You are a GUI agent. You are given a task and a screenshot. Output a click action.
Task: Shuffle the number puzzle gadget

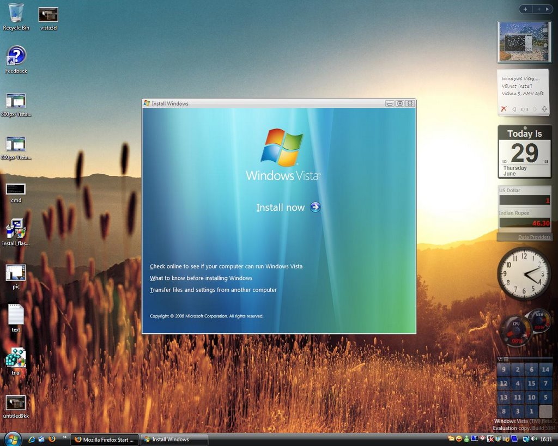click(x=500, y=359)
